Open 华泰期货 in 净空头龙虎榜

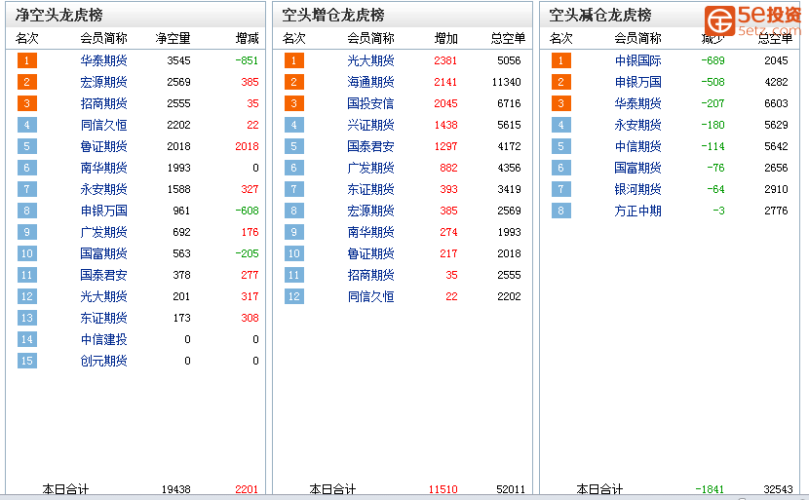pyautogui.click(x=103, y=60)
